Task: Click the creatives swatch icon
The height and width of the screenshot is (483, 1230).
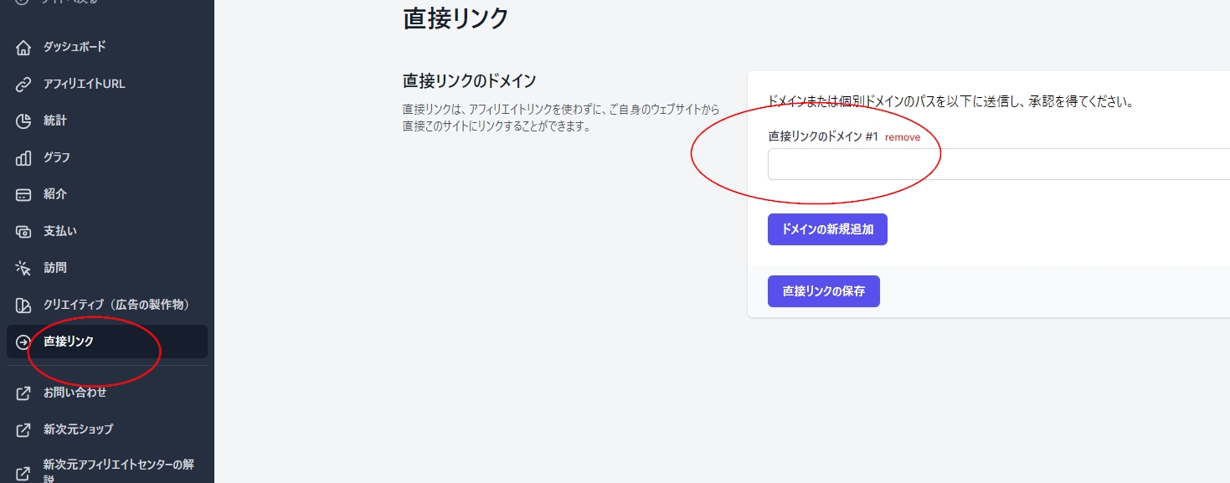Action: click(x=23, y=305)
